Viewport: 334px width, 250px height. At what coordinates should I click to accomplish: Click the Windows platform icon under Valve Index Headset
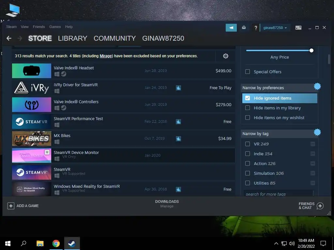tap(57, 74)
